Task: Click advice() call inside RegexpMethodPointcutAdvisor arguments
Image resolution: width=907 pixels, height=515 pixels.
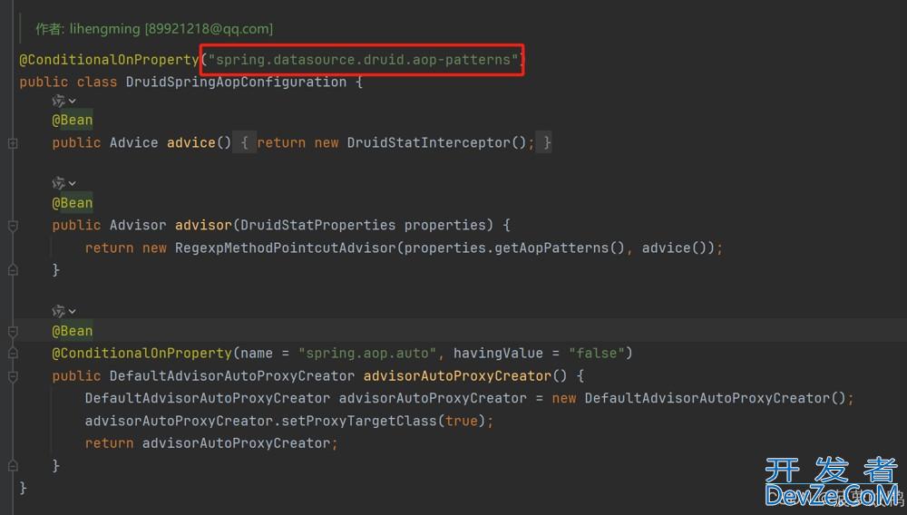Action: 675,248
